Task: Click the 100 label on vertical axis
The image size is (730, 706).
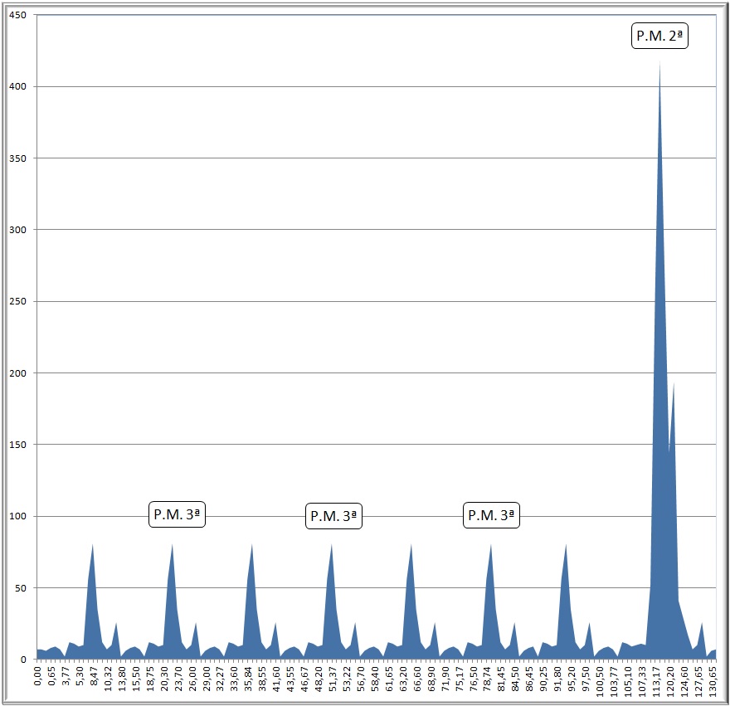Action: point(17,517)
